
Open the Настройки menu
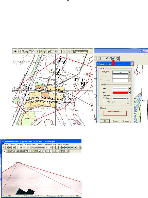(x=48, y=144)
